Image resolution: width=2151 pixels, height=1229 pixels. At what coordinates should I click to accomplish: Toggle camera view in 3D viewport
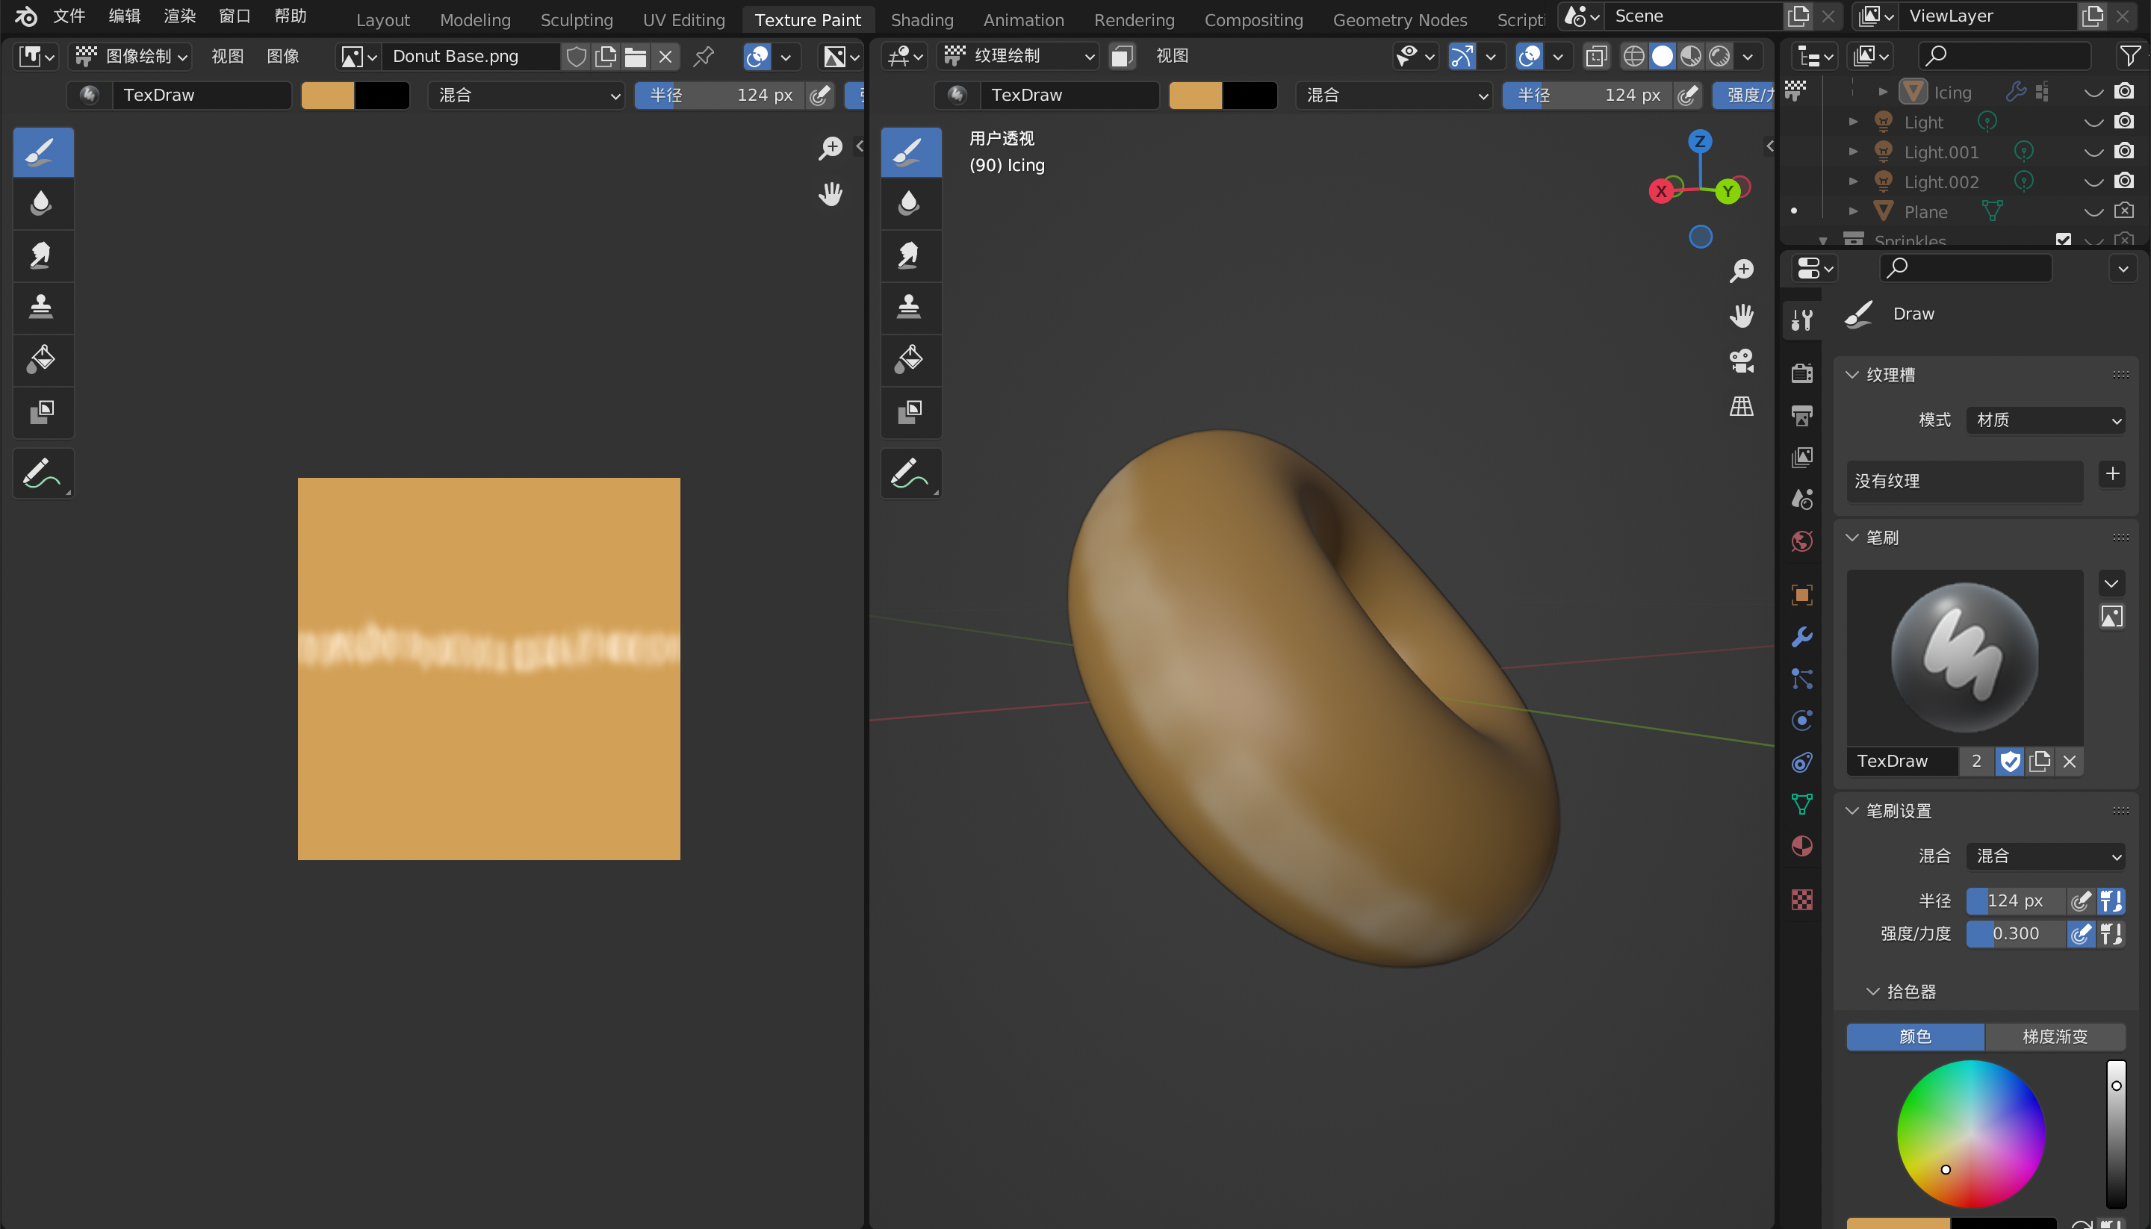[1741, 361]
